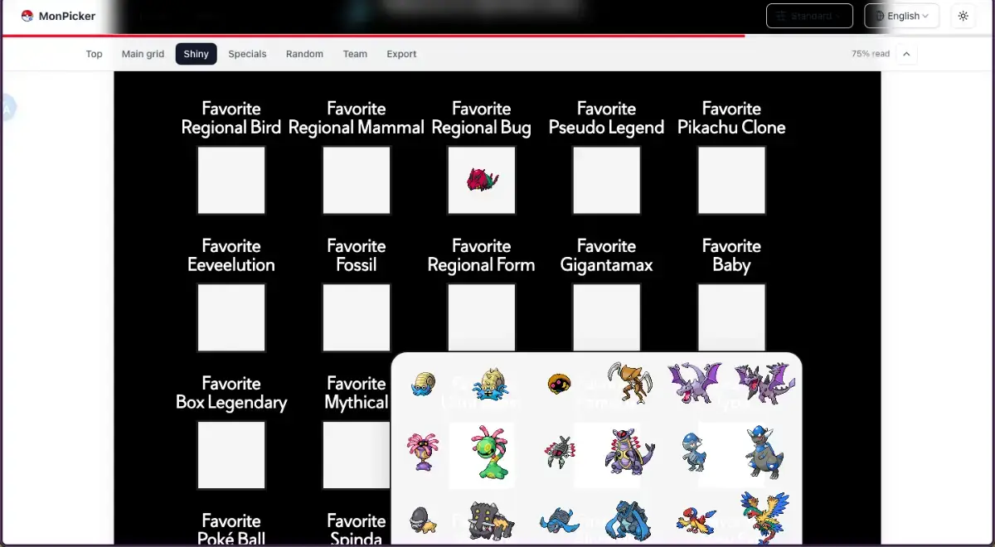Open the Favorite Eeveelution slot
The image size is (995, 547).
[x=231, y=318]
